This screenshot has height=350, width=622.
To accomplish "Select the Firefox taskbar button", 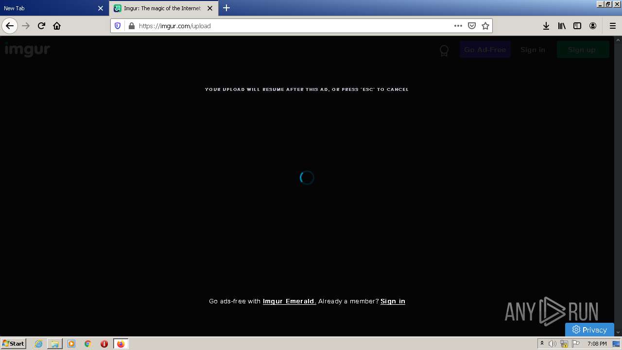I will point(121,344).
